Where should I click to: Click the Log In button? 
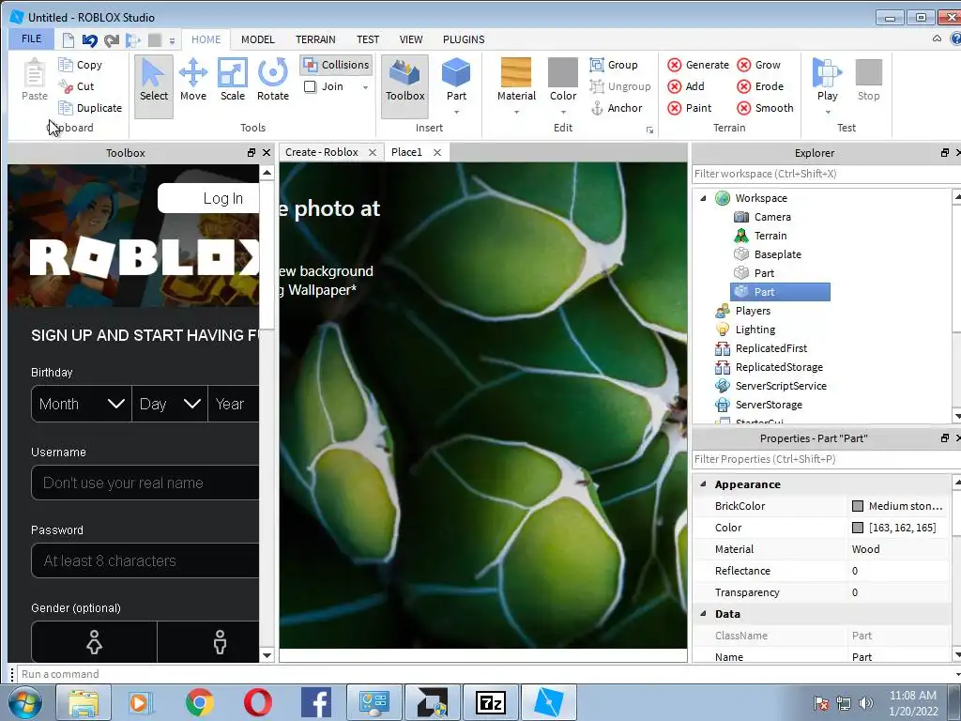click(208, 198)
